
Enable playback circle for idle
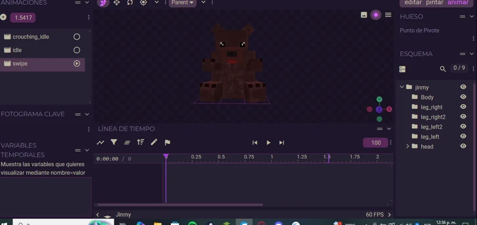tap(77, 50)
